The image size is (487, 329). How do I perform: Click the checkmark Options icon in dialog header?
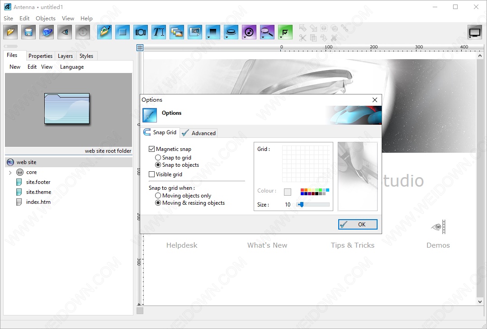[150, 115]
